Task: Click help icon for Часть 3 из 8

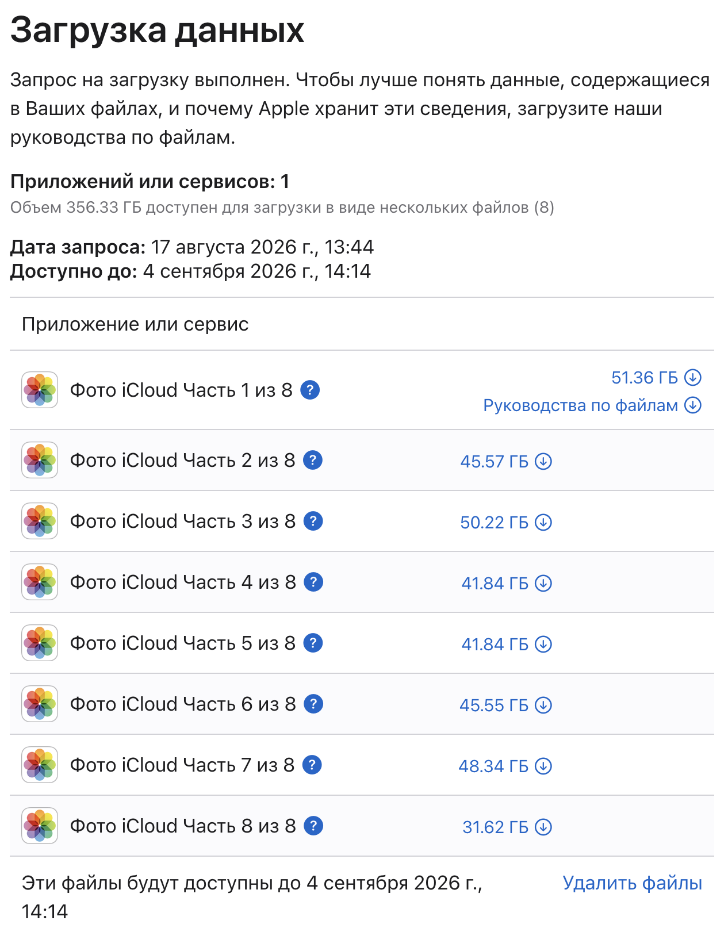Action: point(313,521)
